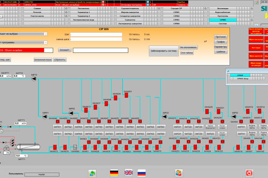Click the Шаг input field
Screen dimensions: 268x178
pyautogui.click(x=96, y=34)
